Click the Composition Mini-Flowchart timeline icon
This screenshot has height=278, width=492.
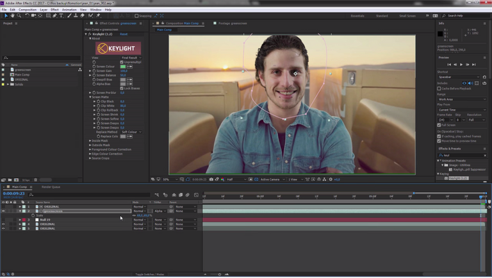click(156, 195)
